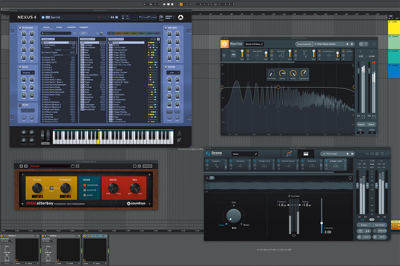Click the Nectar Pan value field
The image size is (400, 266).
[361, 132]
